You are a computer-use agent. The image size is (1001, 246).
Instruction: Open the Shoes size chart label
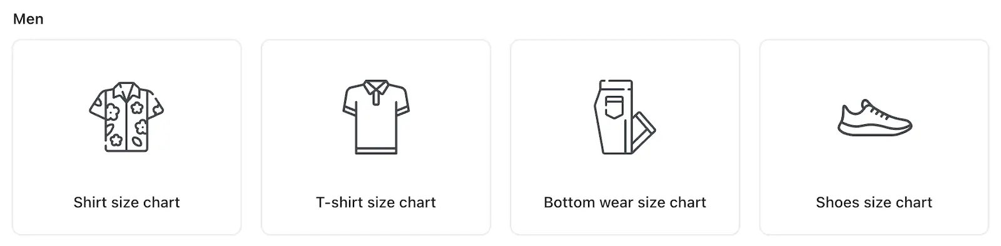(874, 202)
